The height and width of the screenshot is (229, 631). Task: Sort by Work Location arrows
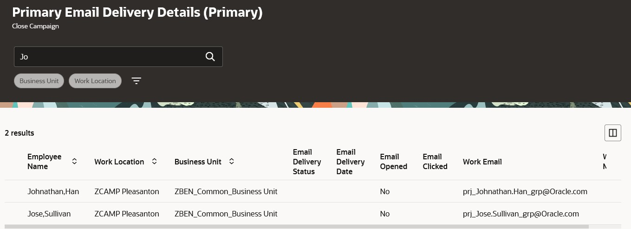point(154,162)
